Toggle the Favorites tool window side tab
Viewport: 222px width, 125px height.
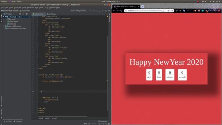[x=1, y=114]
